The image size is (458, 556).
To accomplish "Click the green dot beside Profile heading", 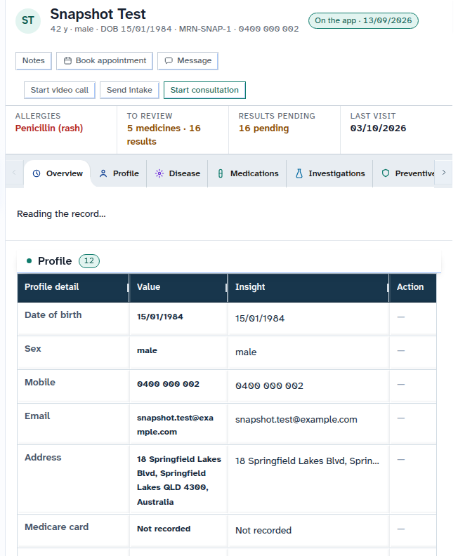I will coord(29,261).
